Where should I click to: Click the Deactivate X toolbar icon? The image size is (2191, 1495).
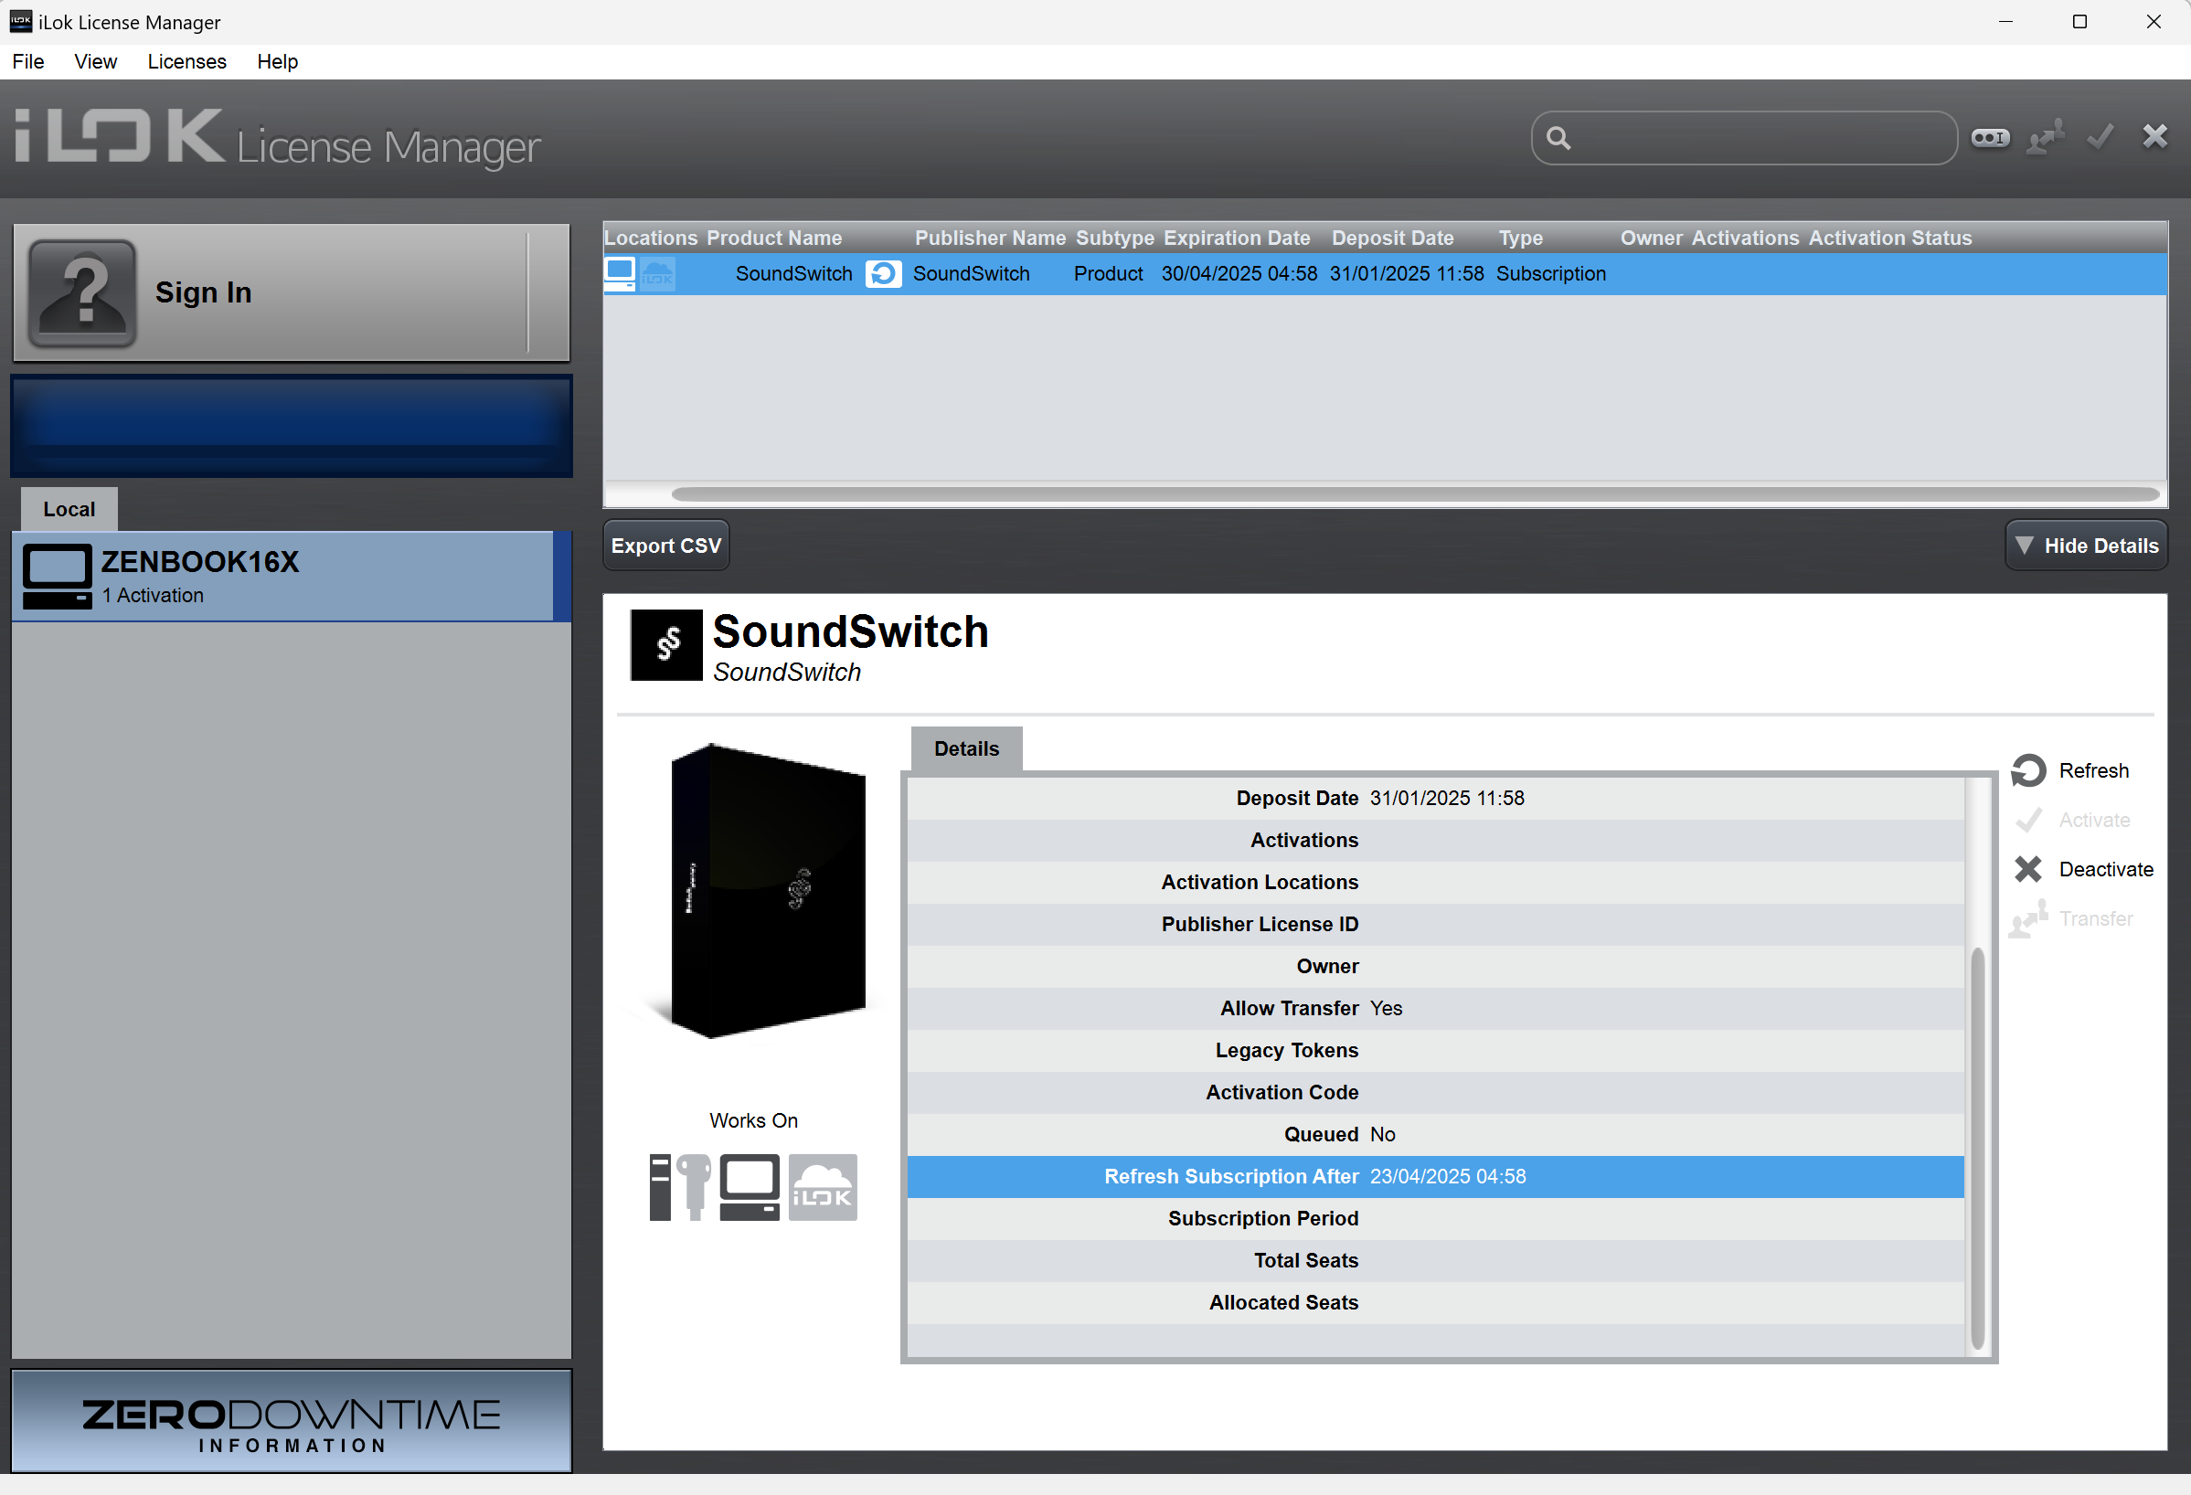(x=2155, y=137)
